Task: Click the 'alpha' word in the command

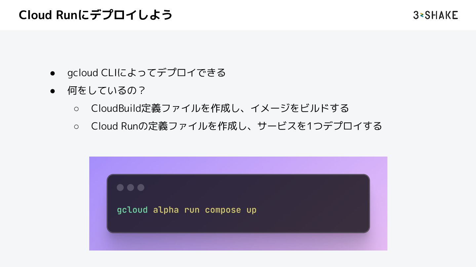Action: 166,210
